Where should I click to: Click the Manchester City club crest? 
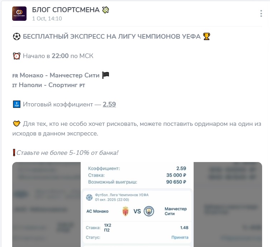[149, 211]
